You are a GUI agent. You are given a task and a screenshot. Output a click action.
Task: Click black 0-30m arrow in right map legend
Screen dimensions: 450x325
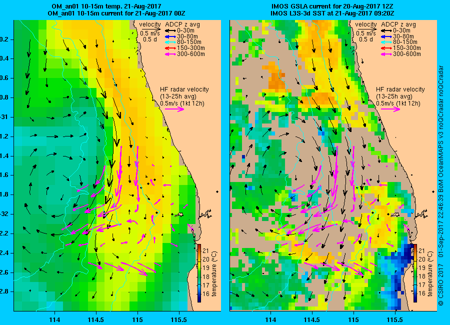386,30
